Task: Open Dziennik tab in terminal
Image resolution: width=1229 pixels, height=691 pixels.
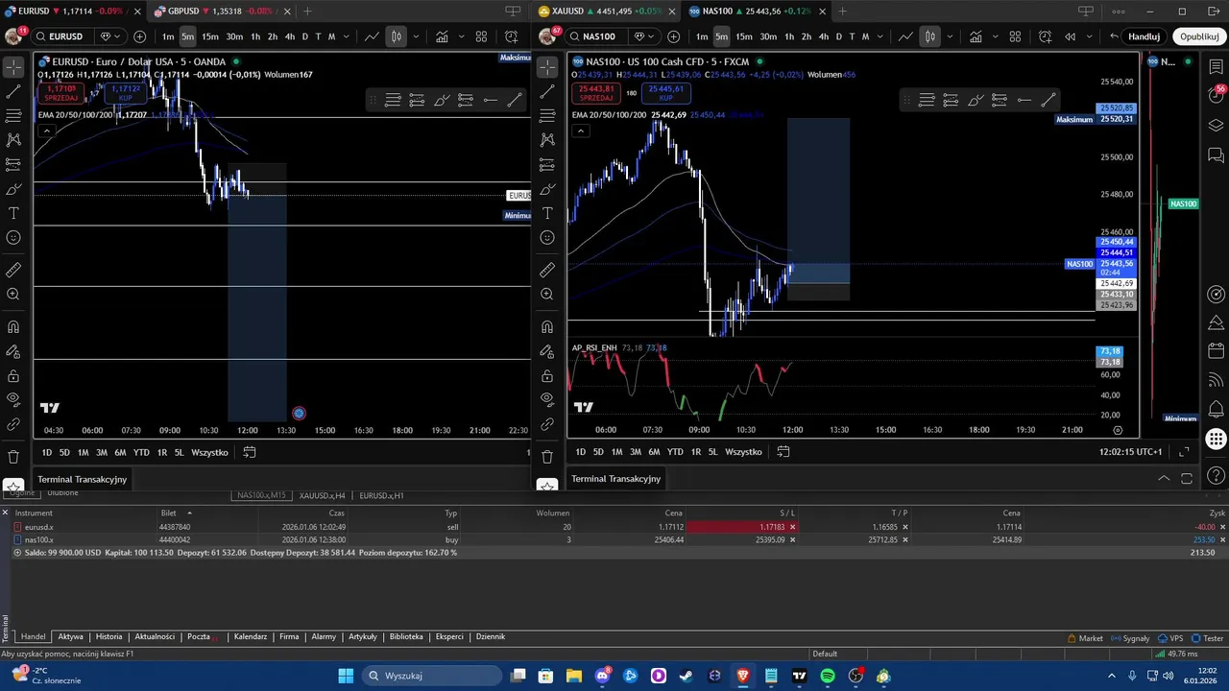Action: pyautogui.click(x=490, y=636)
